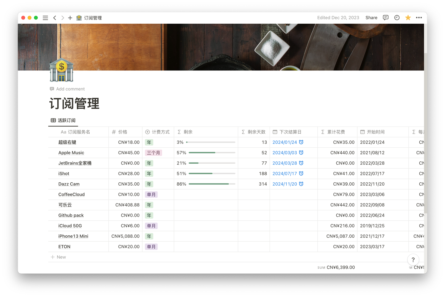
Task: Open the 2024/03/28 next billing date
Action: click(285, 163)
